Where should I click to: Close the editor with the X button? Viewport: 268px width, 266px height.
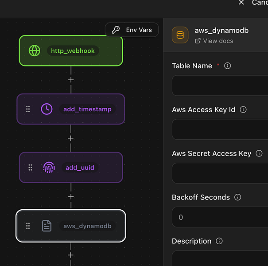pos(241,3)
